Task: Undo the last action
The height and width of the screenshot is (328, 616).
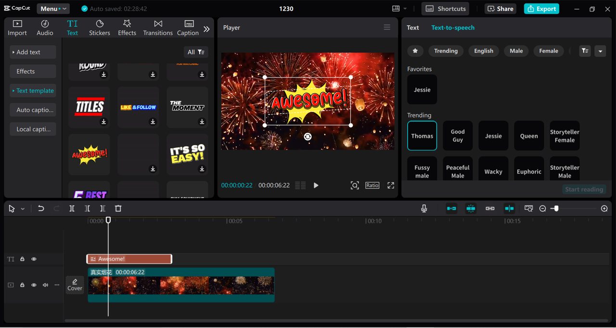Action: coord(41,208)
